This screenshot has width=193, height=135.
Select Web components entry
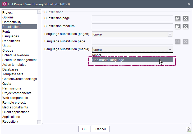pyautogui.click(x=20, y=98)
